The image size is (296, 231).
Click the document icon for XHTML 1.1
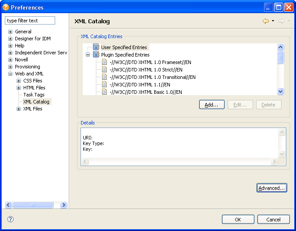coord(104,84)
